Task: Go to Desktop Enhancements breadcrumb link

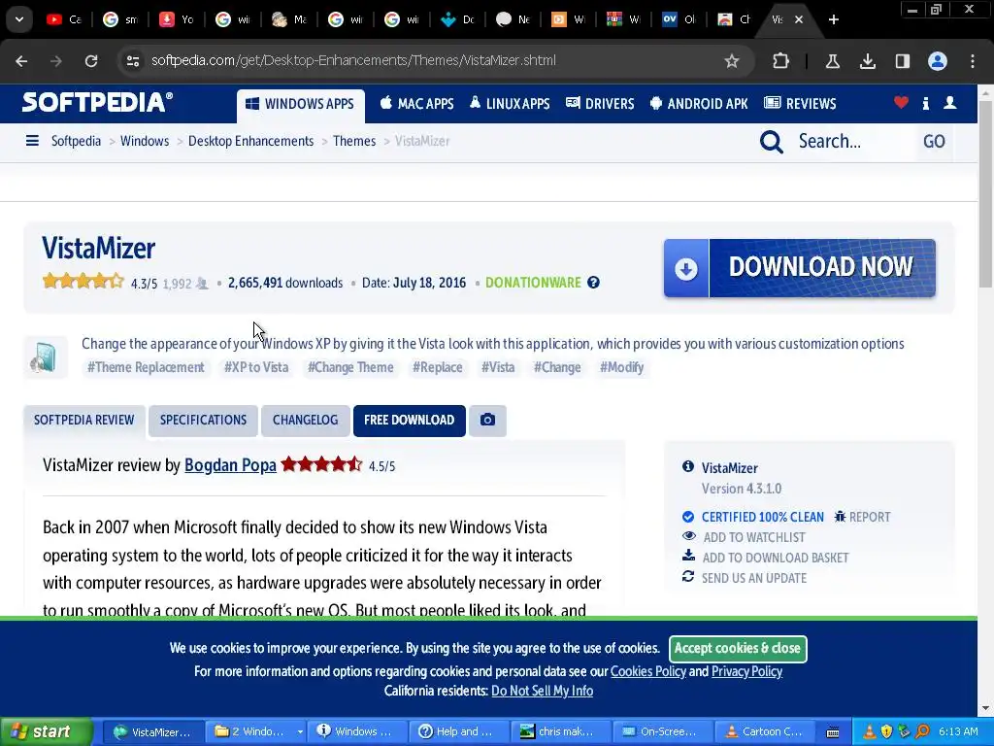Action: [x=251, y=141]
